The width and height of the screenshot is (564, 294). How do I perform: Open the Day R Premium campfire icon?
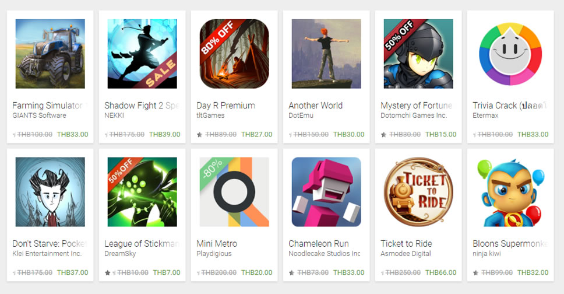[234, 54]
